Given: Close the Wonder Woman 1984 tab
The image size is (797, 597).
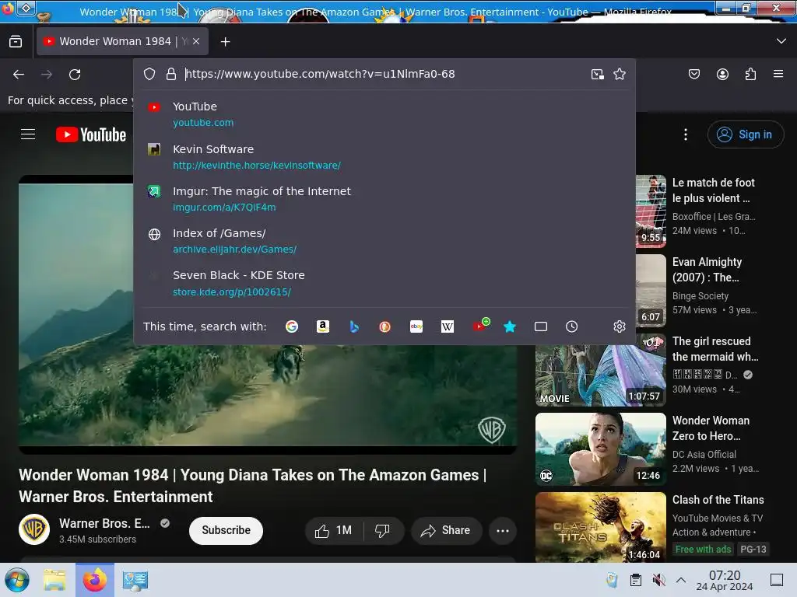Looking at the screenshot, I should pyautogui.click(x=196, y=42).
